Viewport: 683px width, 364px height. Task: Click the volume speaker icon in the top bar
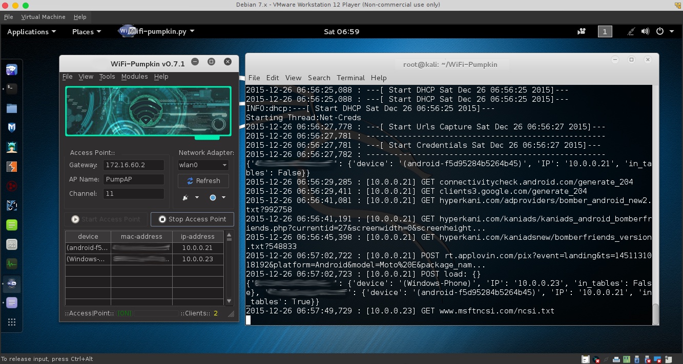646,32
